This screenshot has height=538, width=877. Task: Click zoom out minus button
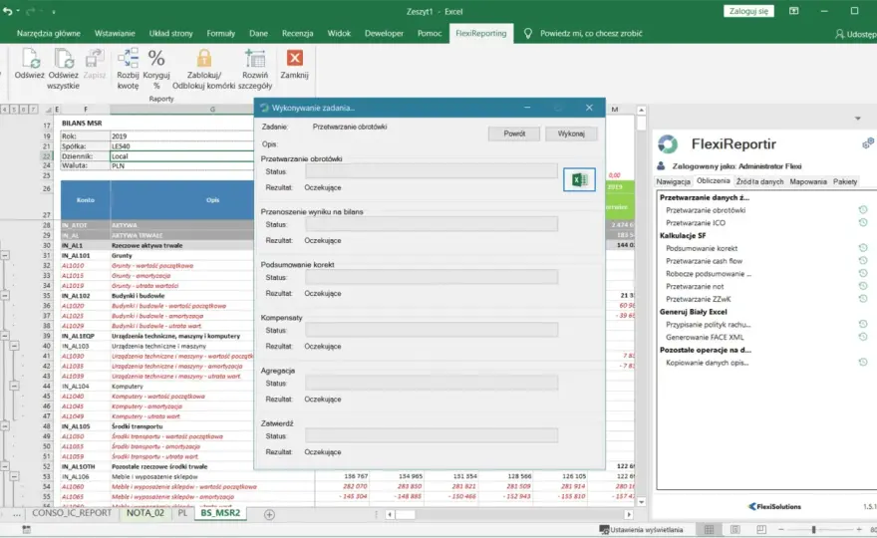[781, 529]
